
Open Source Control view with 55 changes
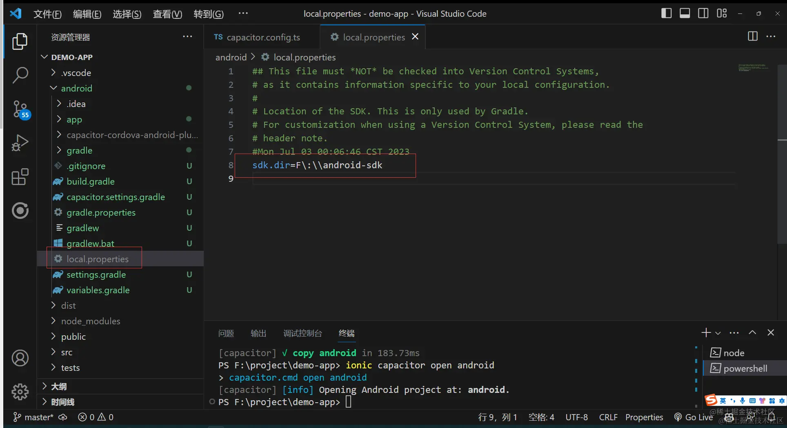(x=20, y=109)
